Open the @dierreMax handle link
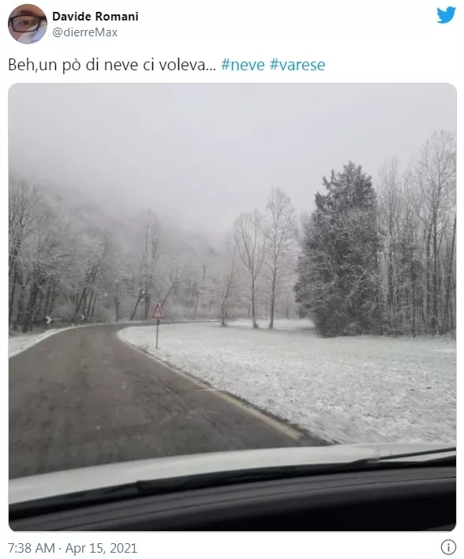Screen dimensions: 464x559 click(x=84, y=32)
